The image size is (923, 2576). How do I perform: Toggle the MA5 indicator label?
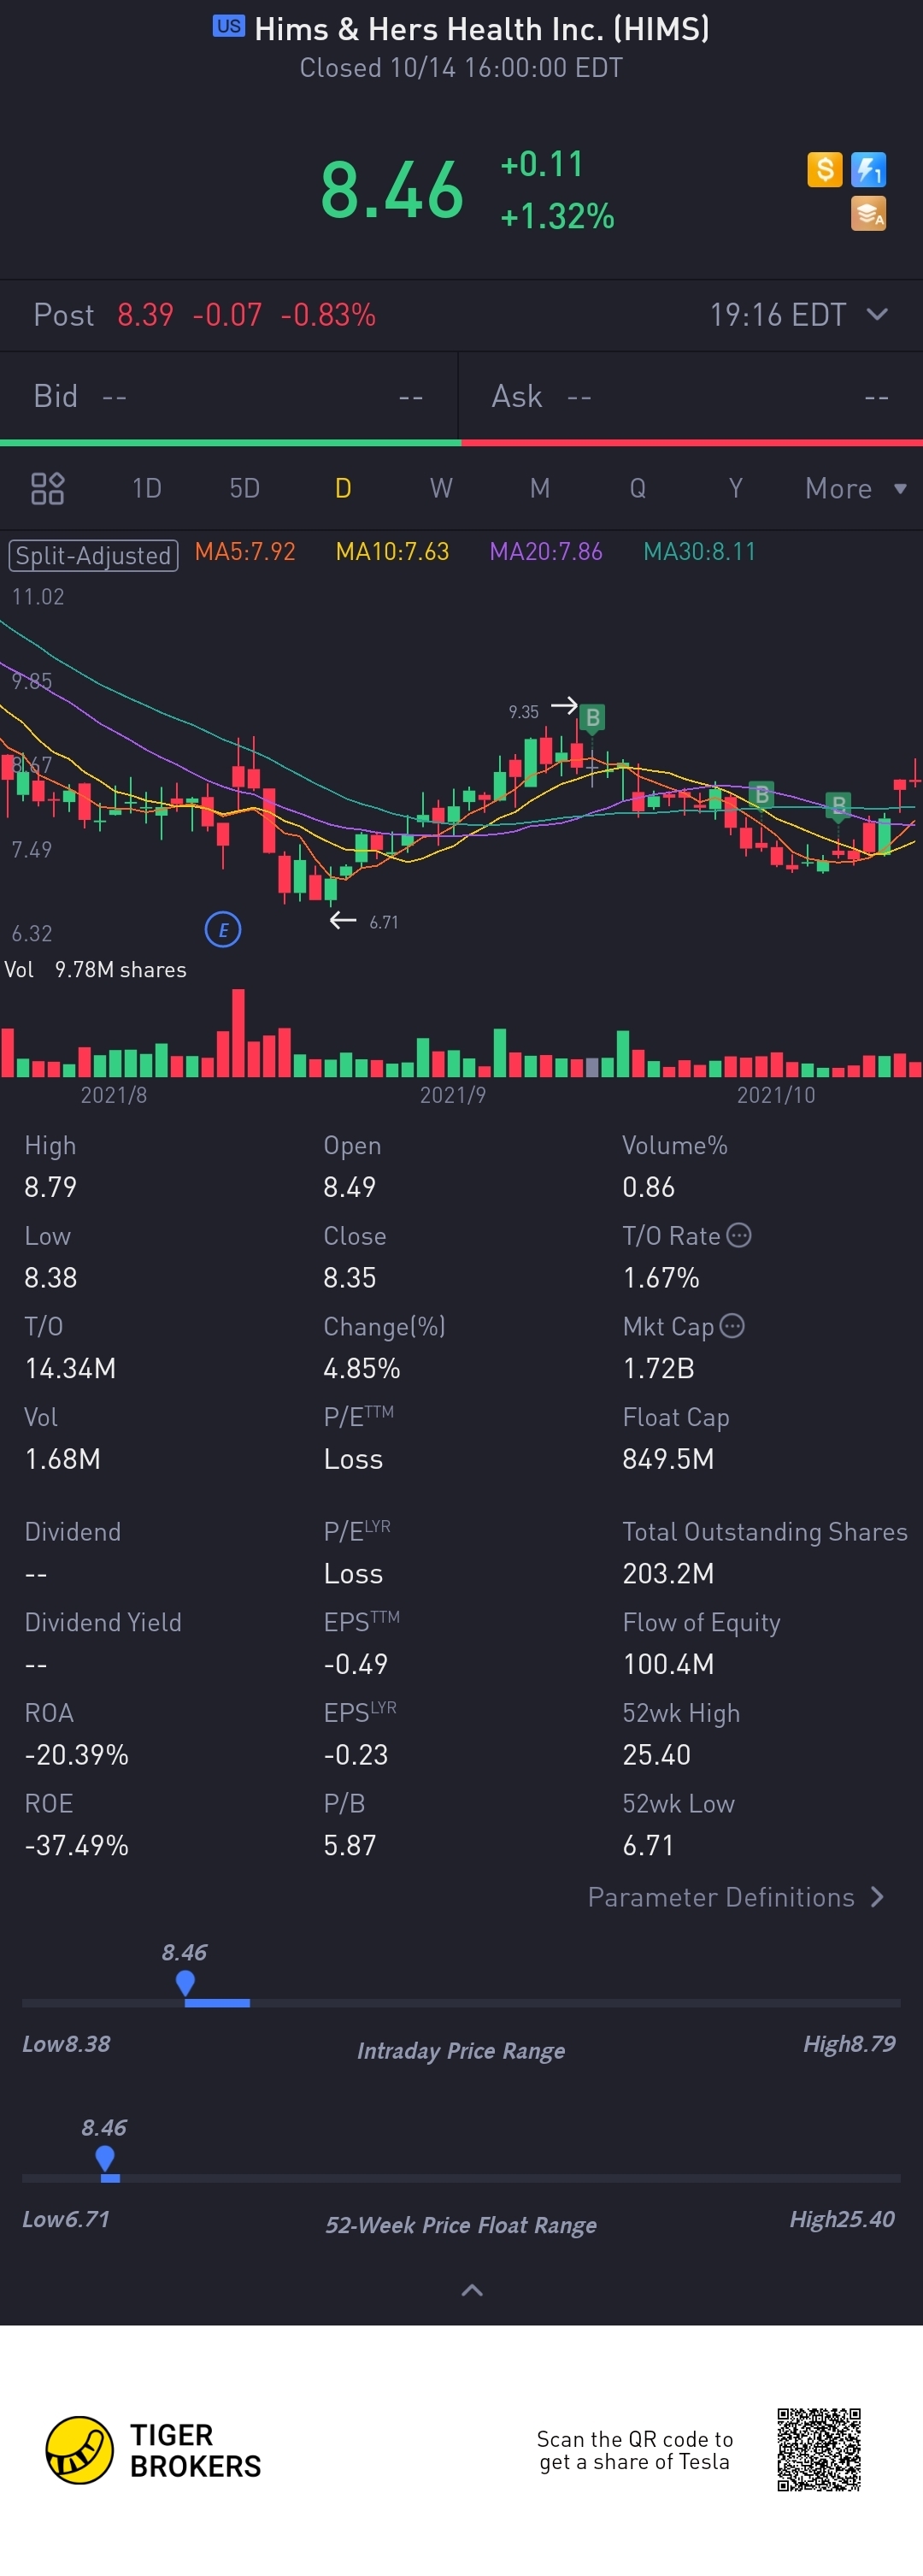click(x=245, y=552)
